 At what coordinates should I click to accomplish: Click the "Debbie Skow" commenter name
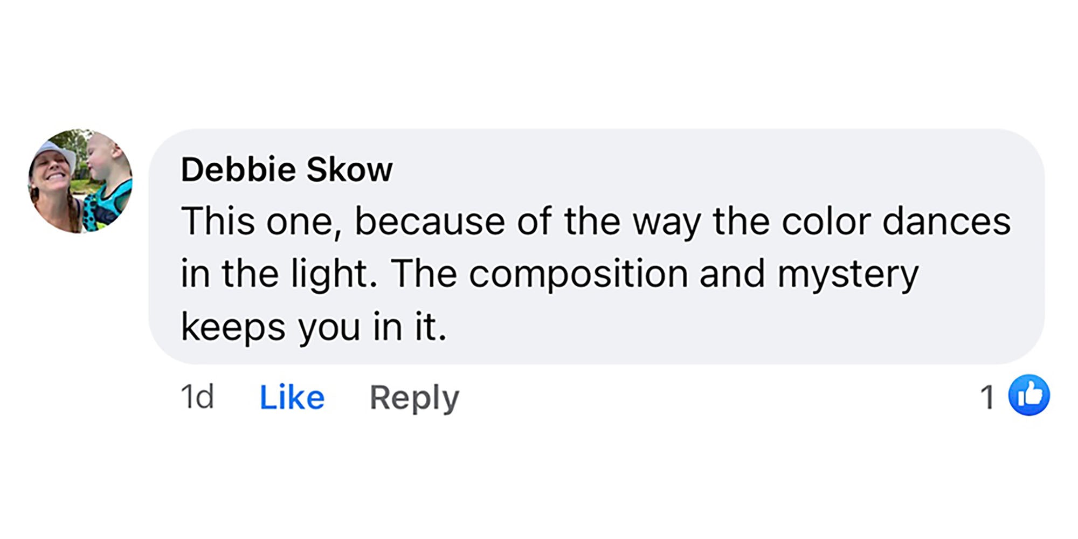(286, 170)
